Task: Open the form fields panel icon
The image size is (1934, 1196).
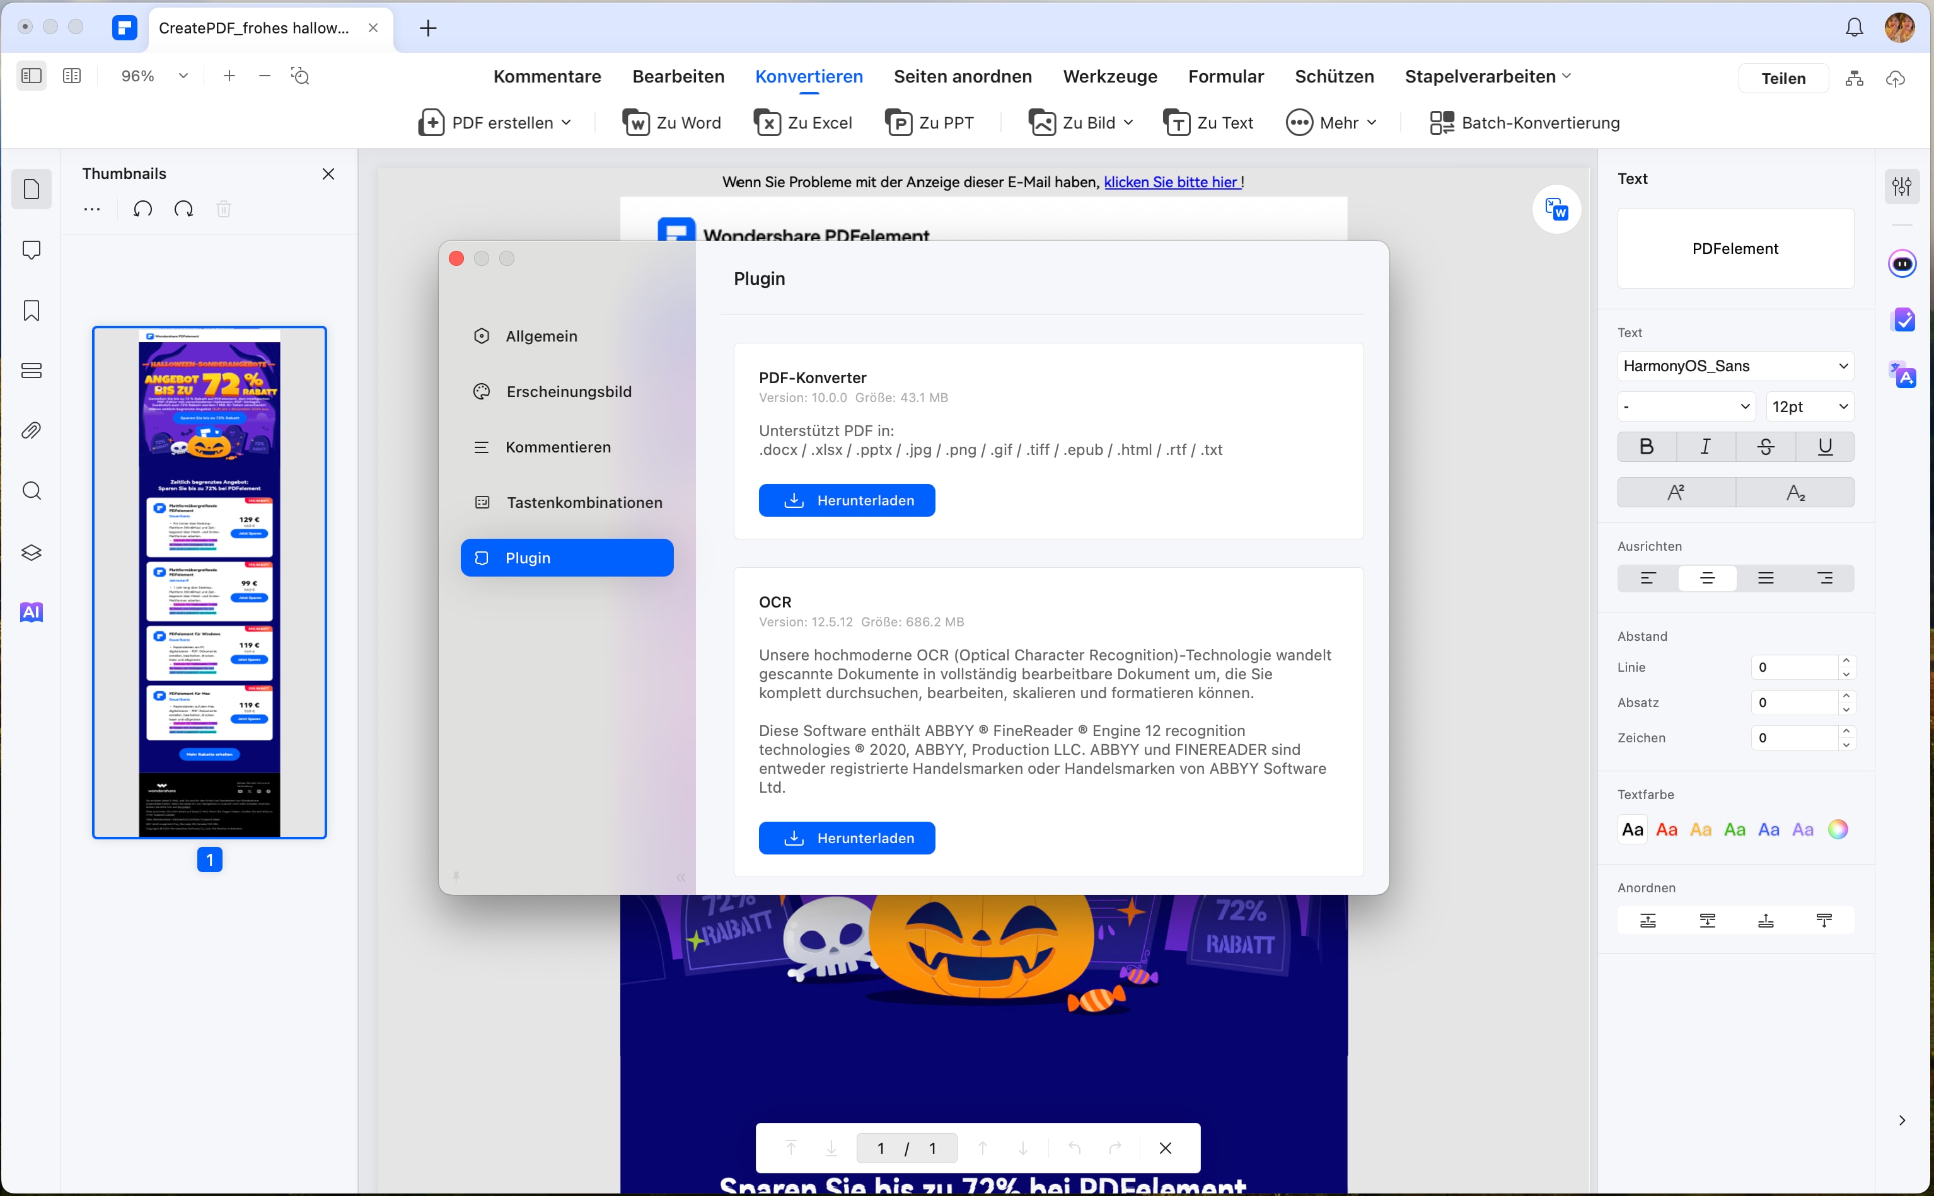Action: pyautogui.click(x=32, y=370)
